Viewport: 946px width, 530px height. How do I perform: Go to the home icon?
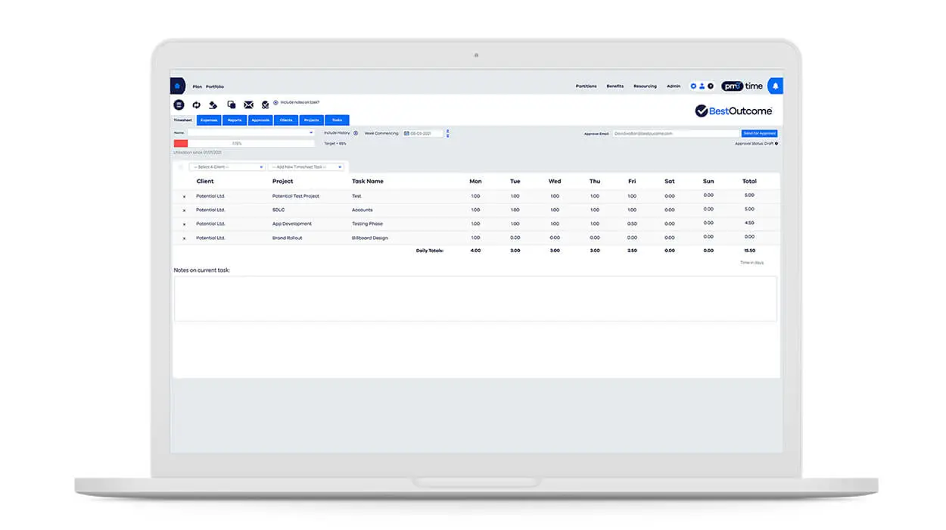177,86
